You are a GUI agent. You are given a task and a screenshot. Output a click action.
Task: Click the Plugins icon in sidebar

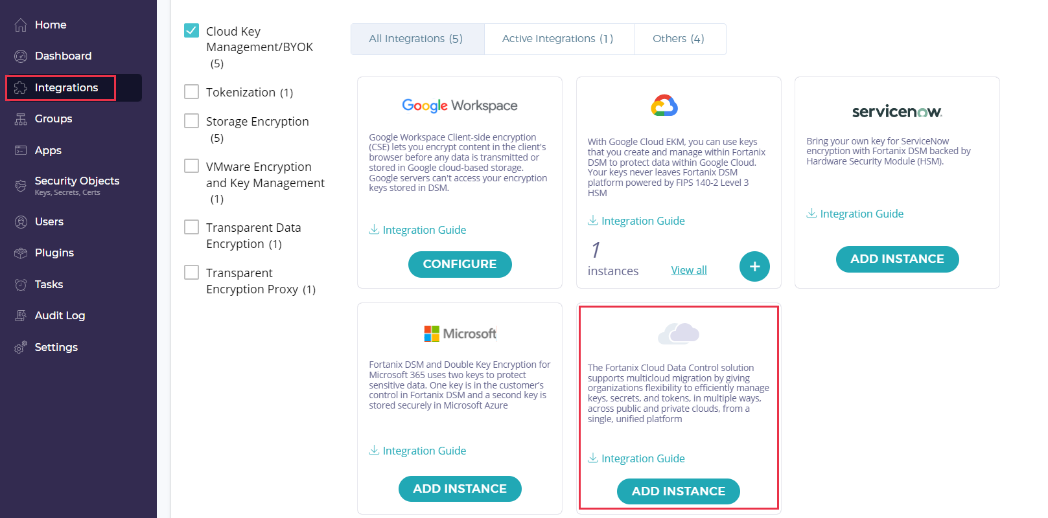click(x=21, y=253)
